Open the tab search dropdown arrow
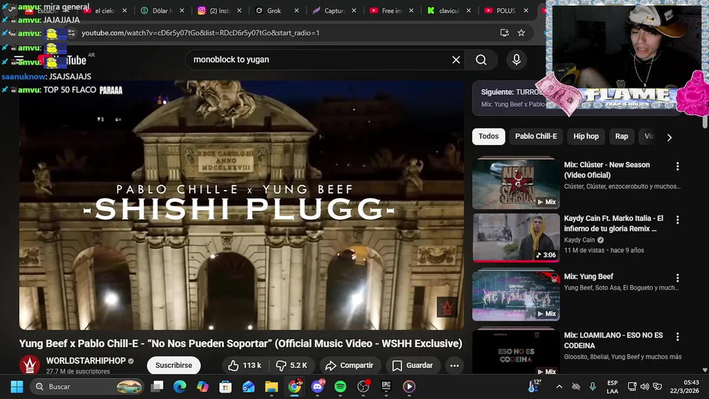The width and height of the screenshot is (709, 399). (x=12, y=10)
